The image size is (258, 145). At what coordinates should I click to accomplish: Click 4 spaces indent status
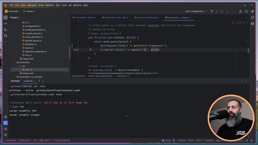209,141
